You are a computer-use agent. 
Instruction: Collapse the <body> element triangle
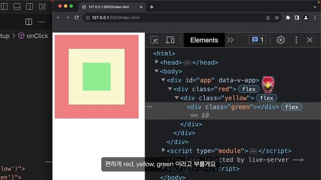click(x=156, y=71)
